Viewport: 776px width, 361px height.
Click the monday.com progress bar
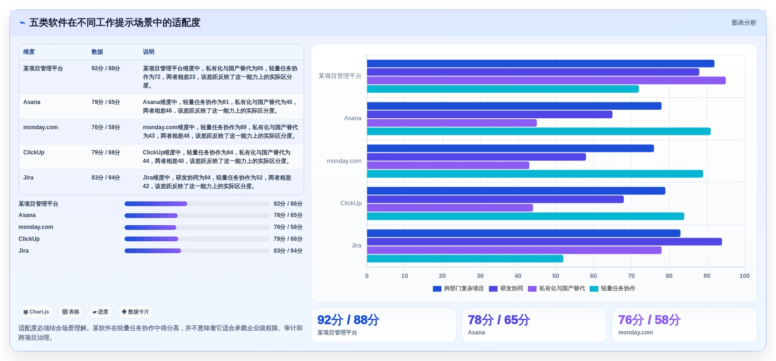tap(197, 228)
